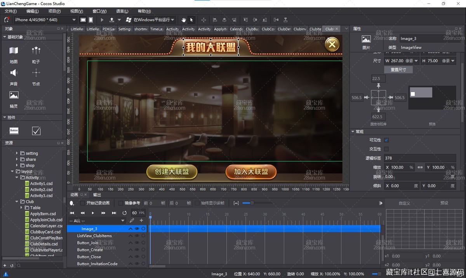Click the 精灵 sprite object icon

point(14,95)
